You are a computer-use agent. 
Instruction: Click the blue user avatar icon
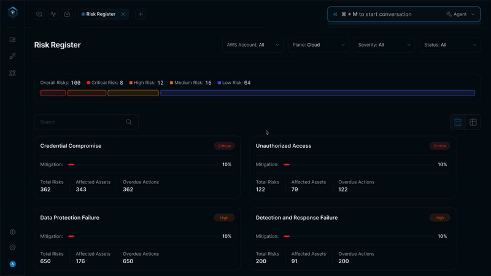point(12,264)
